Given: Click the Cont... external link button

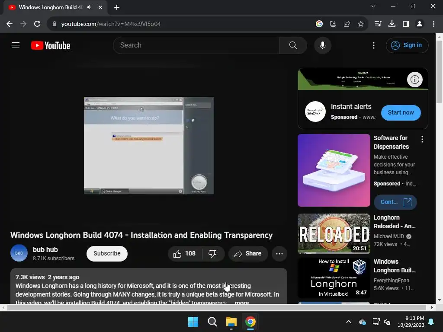Looking at the screenshot, I should pos(395,202).
